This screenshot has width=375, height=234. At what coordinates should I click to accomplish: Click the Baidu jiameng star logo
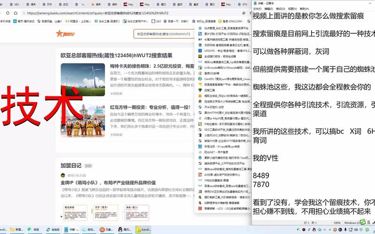coord(65,34)
